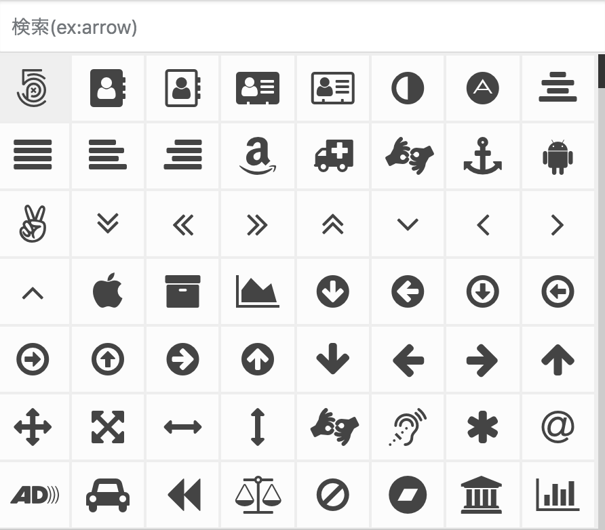Choose the Apple logo icon
Image resolution: width=605 pixels, height=530 pixels.
[108, 291]
